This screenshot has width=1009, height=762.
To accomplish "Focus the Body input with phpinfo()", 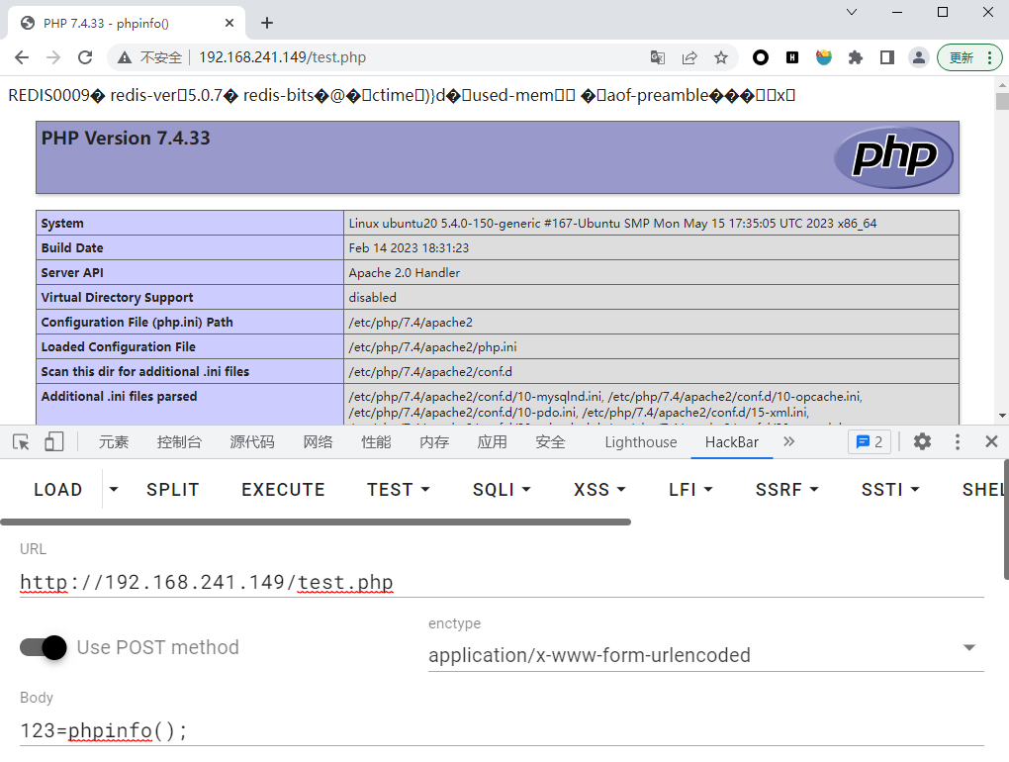I will (x=502, y=730).
